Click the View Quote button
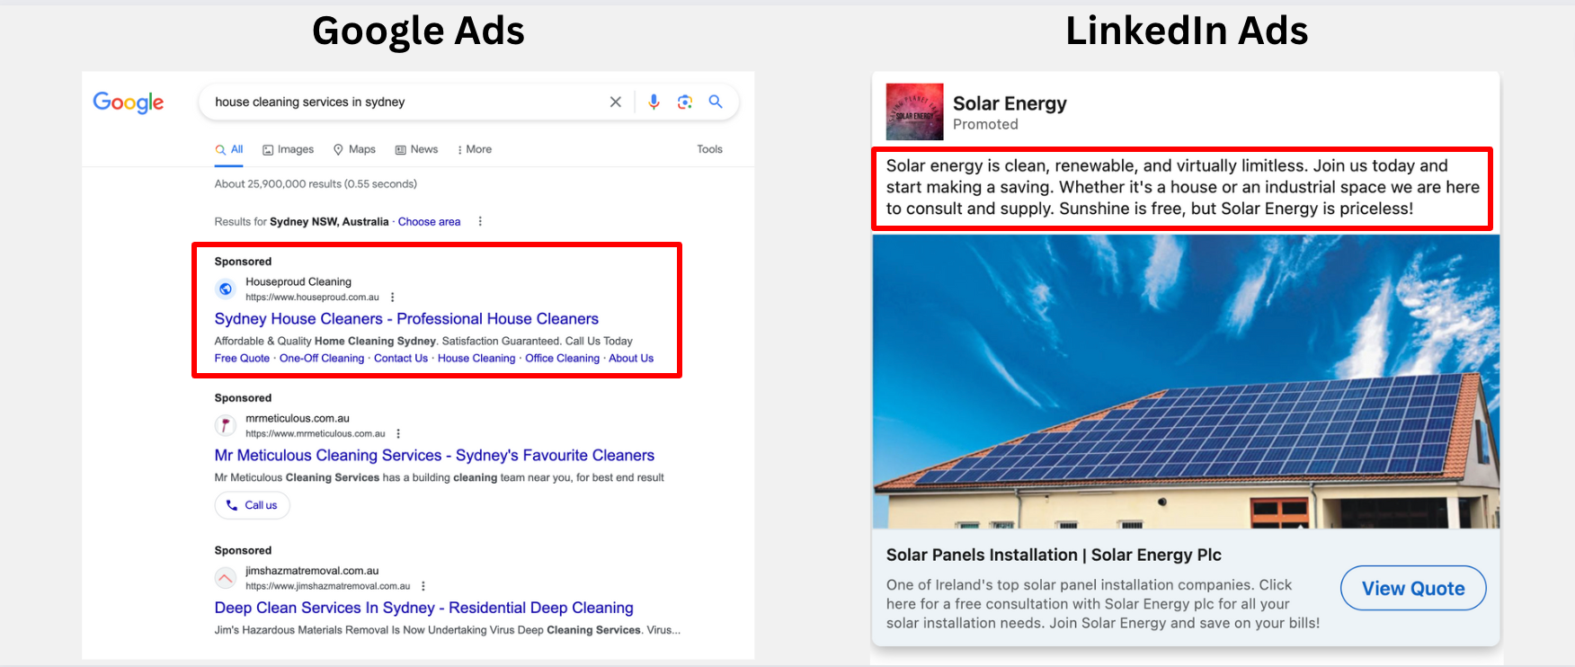 (x=1413, y=588)
